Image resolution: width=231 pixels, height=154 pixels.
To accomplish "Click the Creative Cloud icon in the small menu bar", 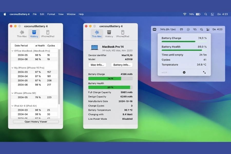I will click(195, 29).
